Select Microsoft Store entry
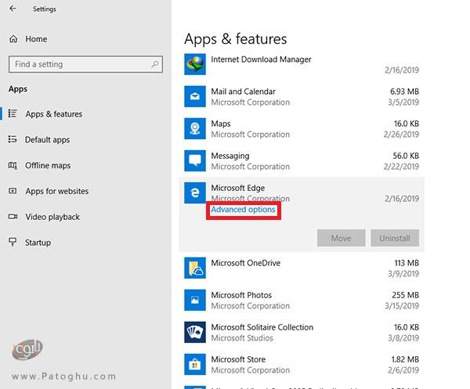Image resolution: width=470 pixels, height=389 pixels. tap(302, 365)
